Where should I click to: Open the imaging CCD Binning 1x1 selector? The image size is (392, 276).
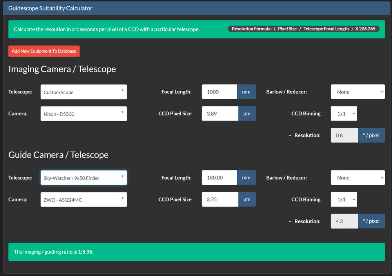pyautogui.click(x=344, y=113)
